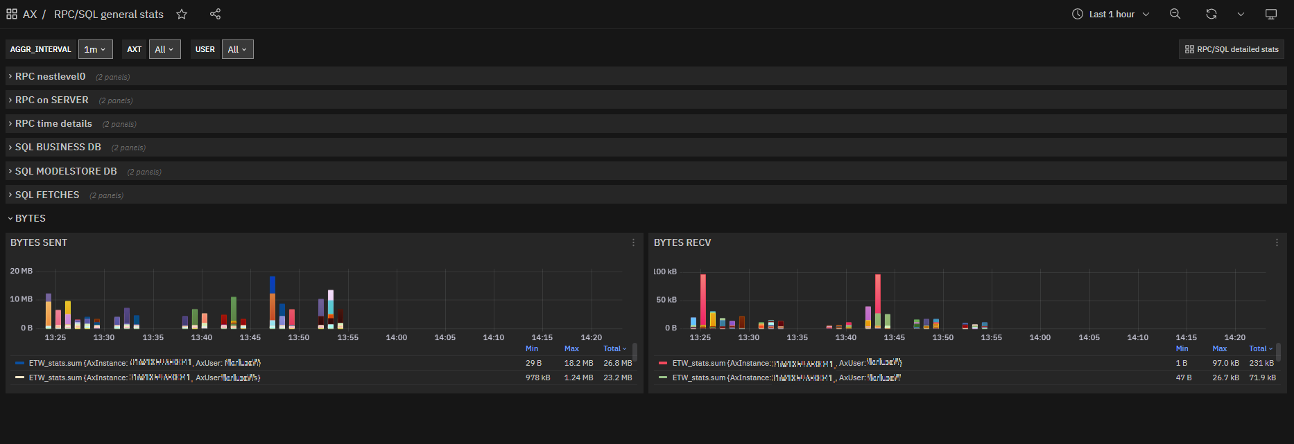Change AGGR_INTERVAL from 1m
The image size is (1294, 444).
(95, 49)
